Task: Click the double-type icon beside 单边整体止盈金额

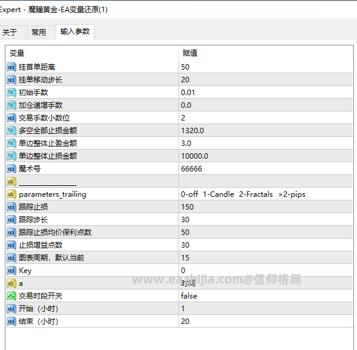Action: (x=11, y=144)
